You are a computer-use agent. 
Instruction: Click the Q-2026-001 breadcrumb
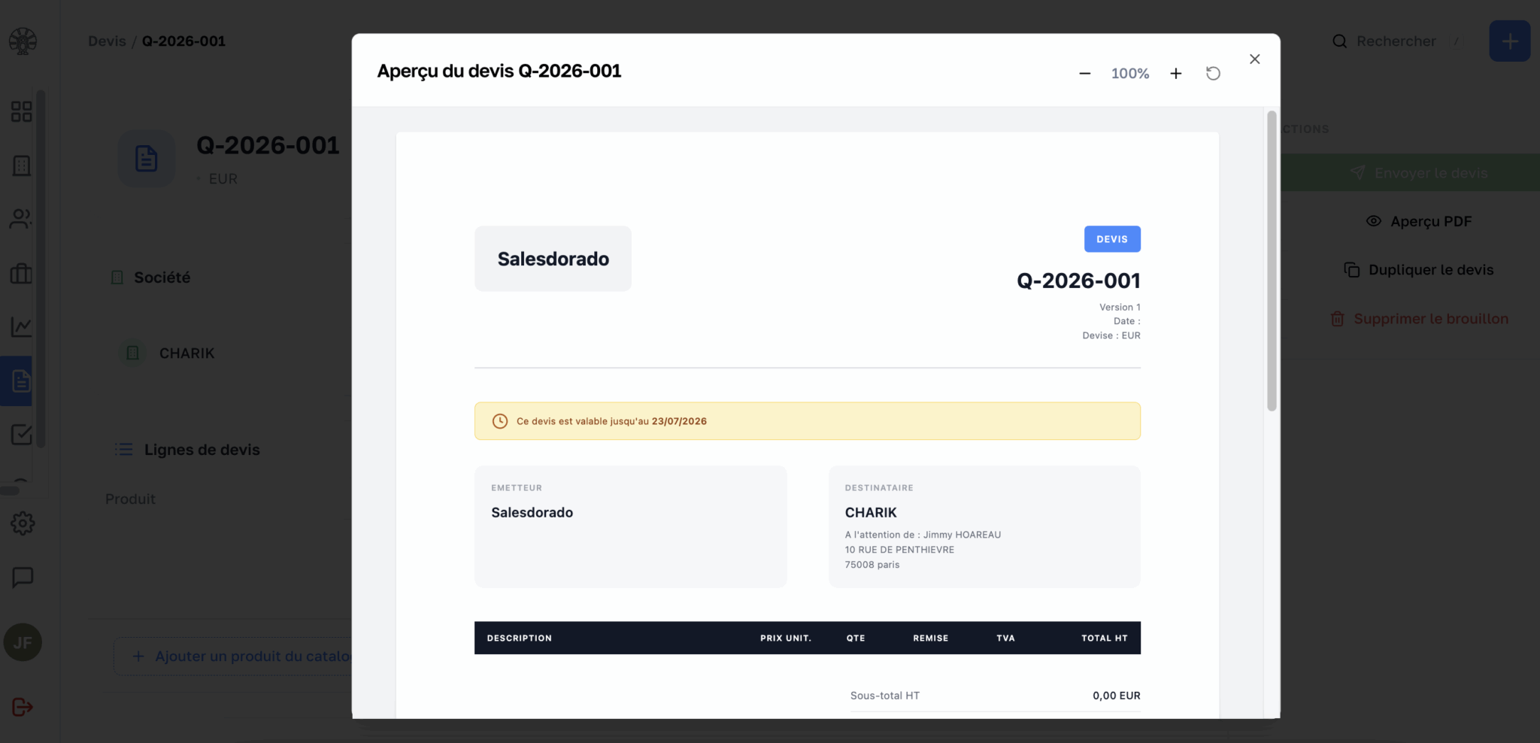183,41
